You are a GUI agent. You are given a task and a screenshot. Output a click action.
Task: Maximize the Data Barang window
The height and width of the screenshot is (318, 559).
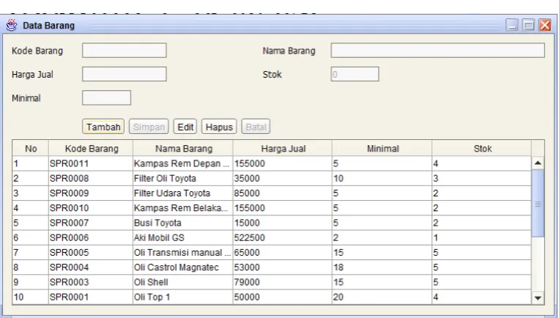point(528,25)
